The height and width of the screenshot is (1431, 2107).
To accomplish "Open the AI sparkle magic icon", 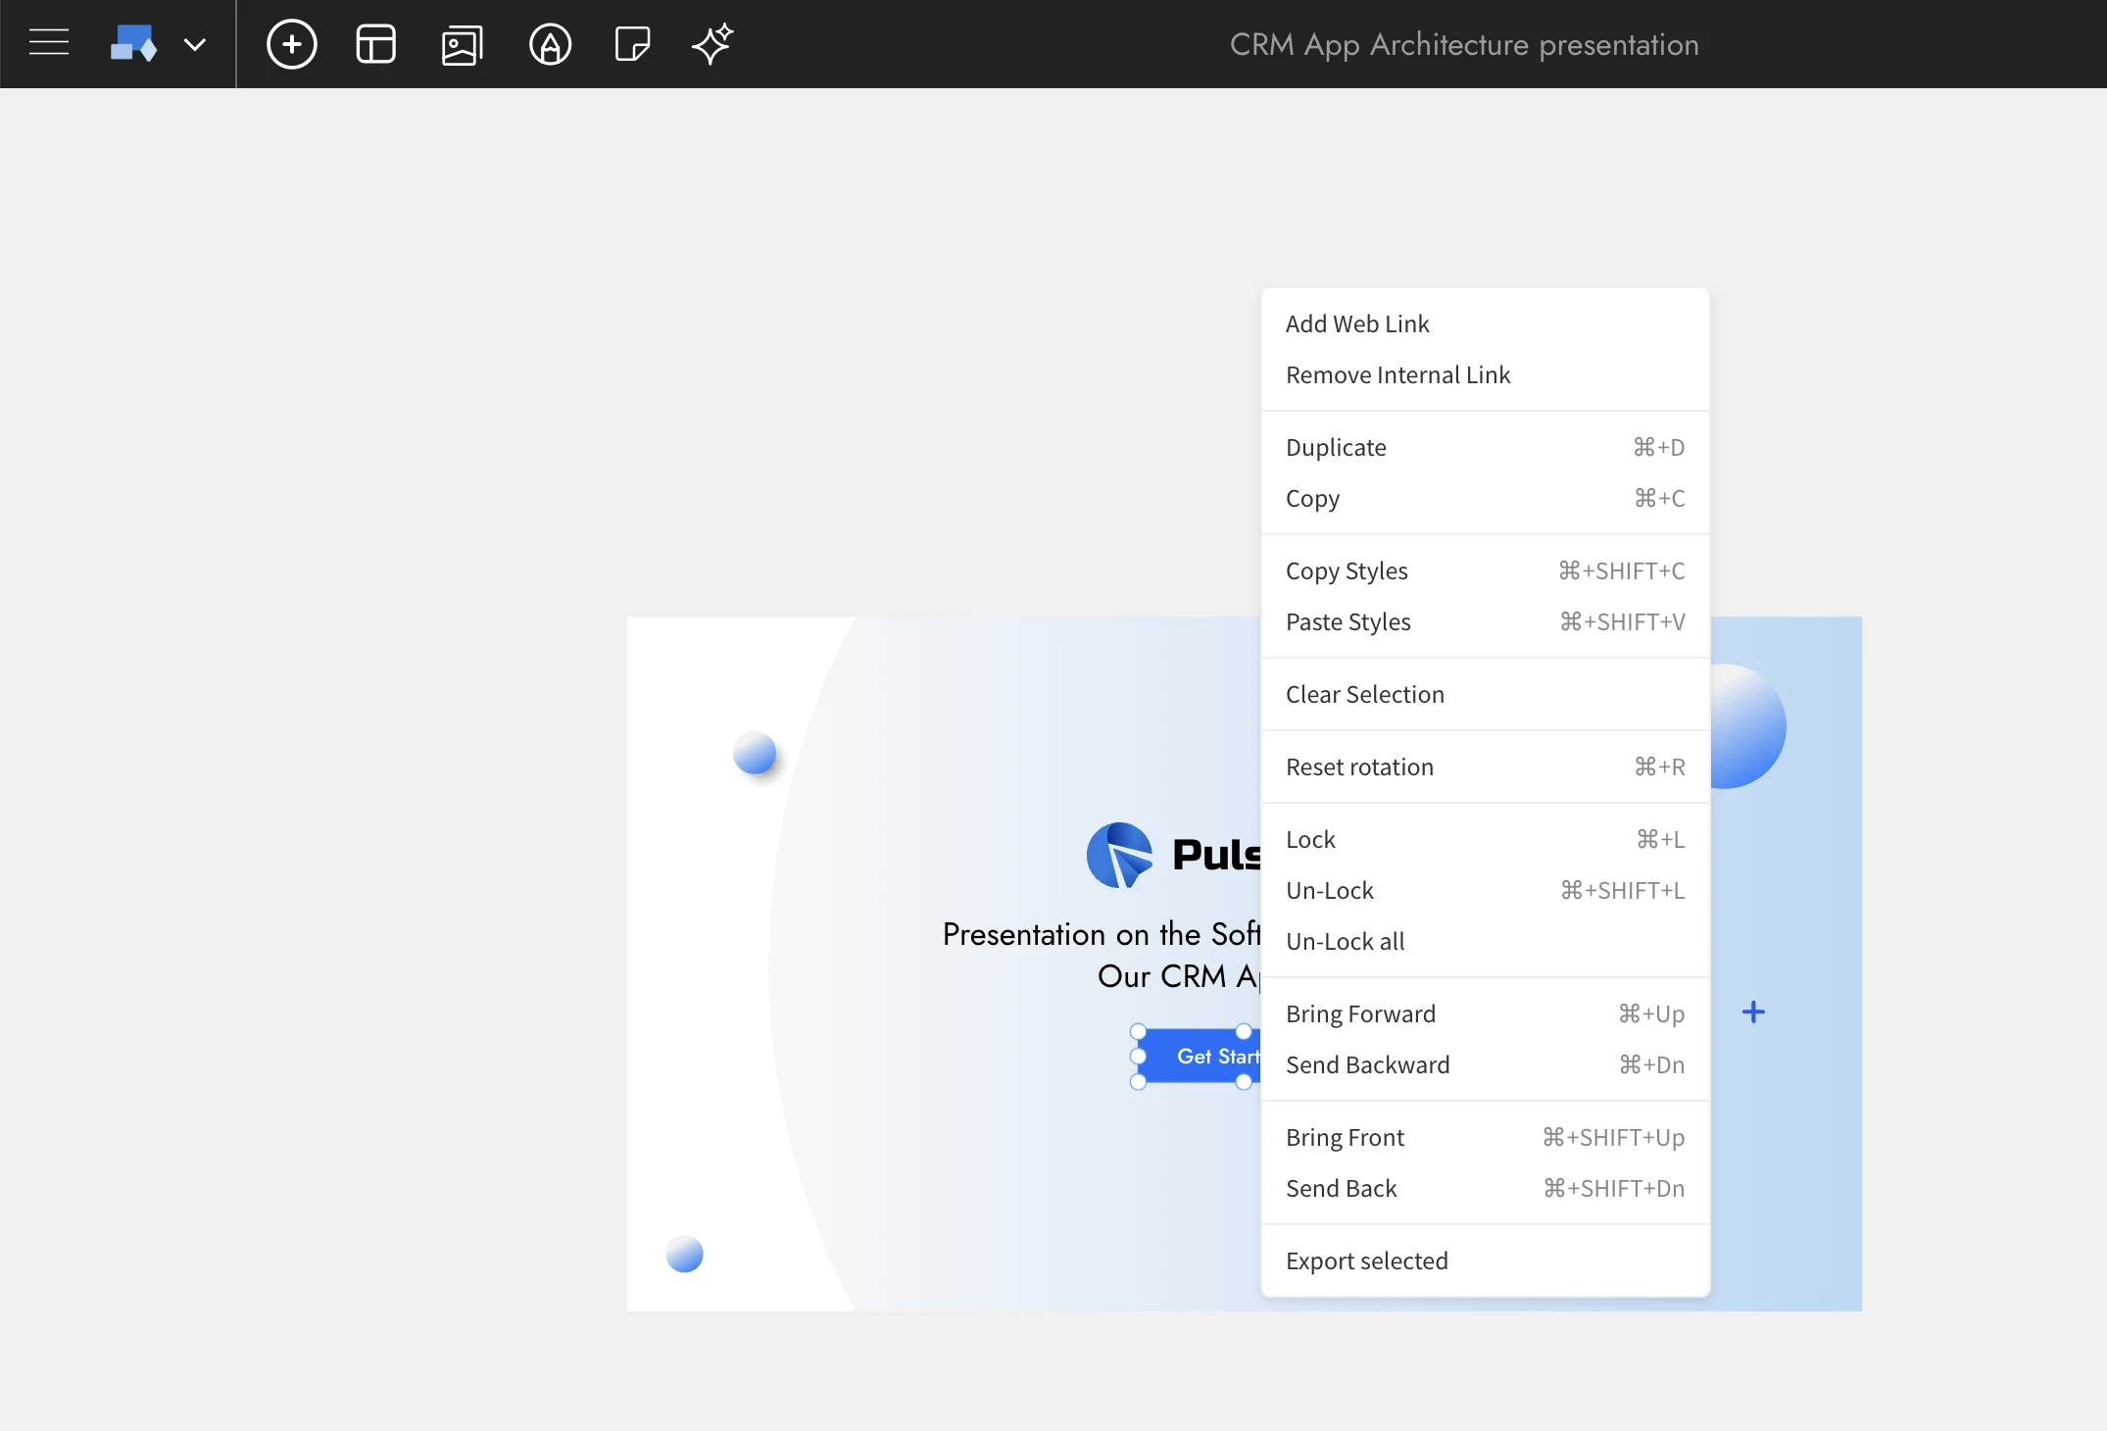I will tap(712, 44).
